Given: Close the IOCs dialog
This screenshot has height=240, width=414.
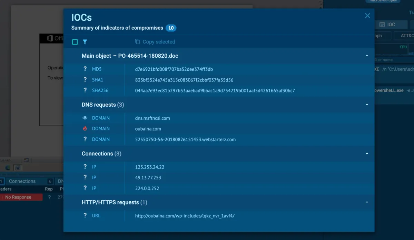Looking at the screenshot, I should click(x=367, y=16).
